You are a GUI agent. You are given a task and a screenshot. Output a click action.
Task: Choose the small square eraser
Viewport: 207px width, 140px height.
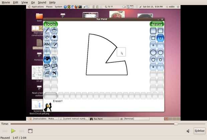pos(153,45)
